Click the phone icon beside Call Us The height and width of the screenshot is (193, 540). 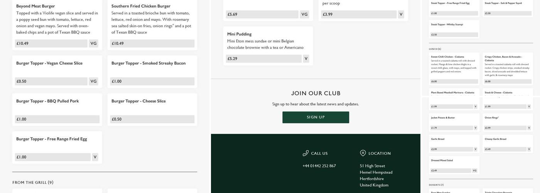point(305,153)
